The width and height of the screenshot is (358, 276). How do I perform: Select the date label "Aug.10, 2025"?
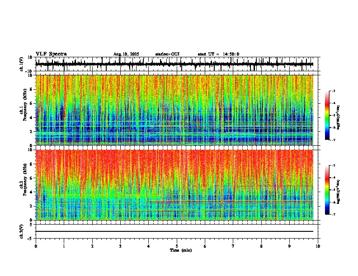(126, 54)
